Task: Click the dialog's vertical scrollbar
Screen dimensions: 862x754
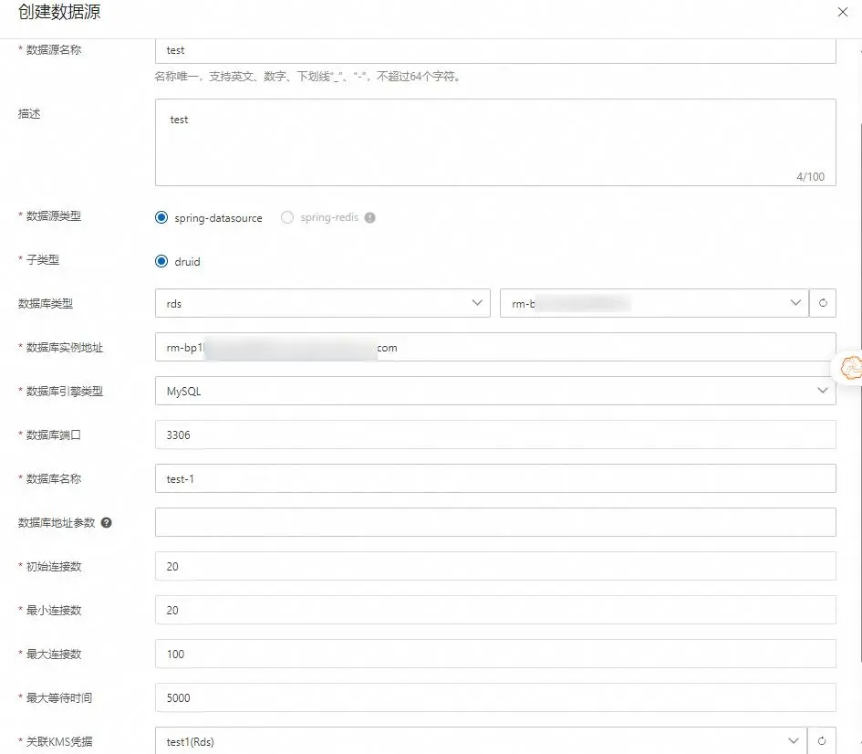Action: click(860, 393)
